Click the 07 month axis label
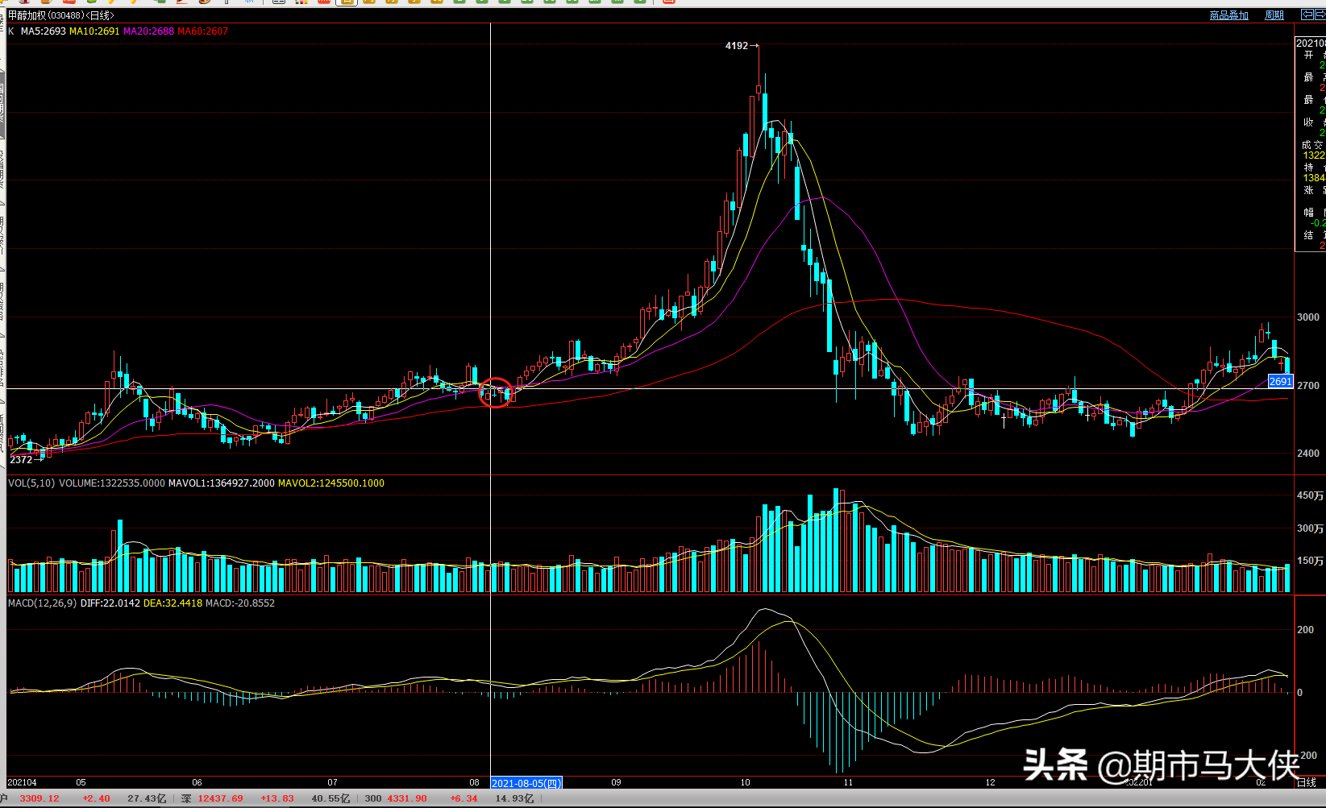The width and height of the screenshot is (1326, 808). coord(333,782)
